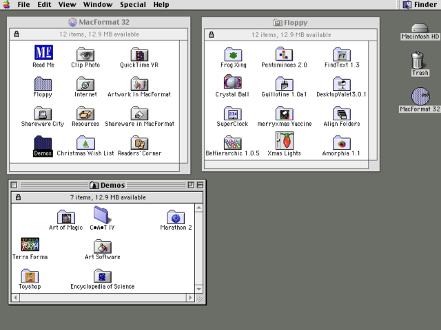Select the QuickTime VR folder

coord(139,54)
